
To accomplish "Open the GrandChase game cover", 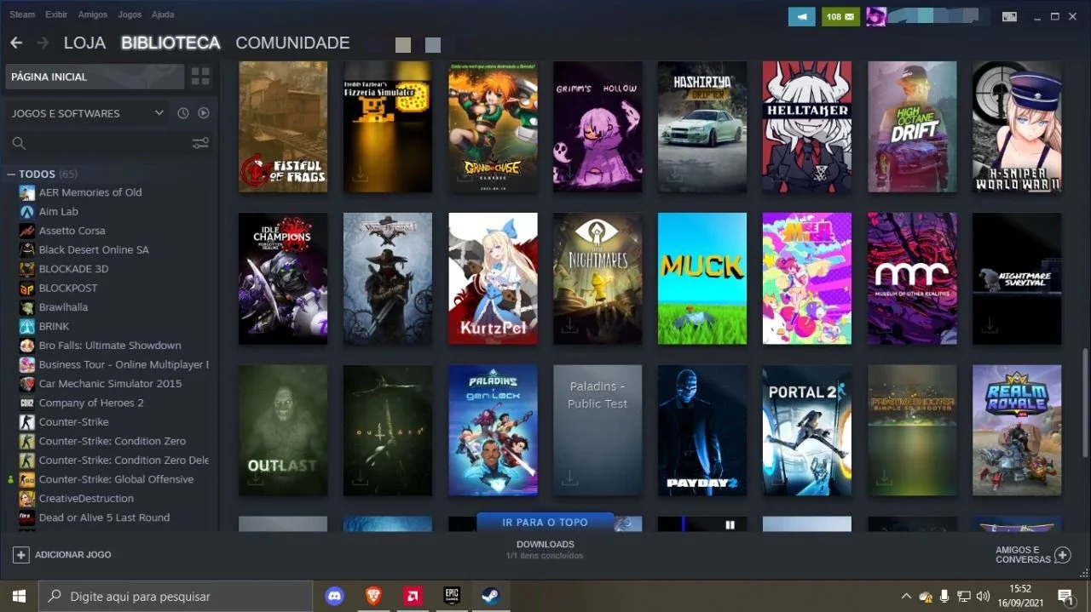I will pos(493,127).
